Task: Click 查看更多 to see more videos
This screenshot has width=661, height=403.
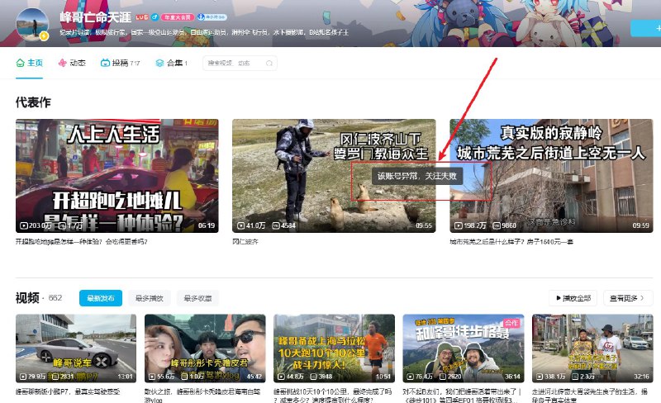Action: (628, 298)
